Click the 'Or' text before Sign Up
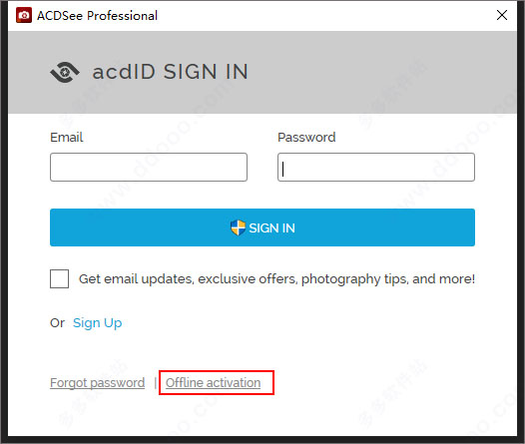The width and height of the screenshot is (525, 444). pos(57,323)
